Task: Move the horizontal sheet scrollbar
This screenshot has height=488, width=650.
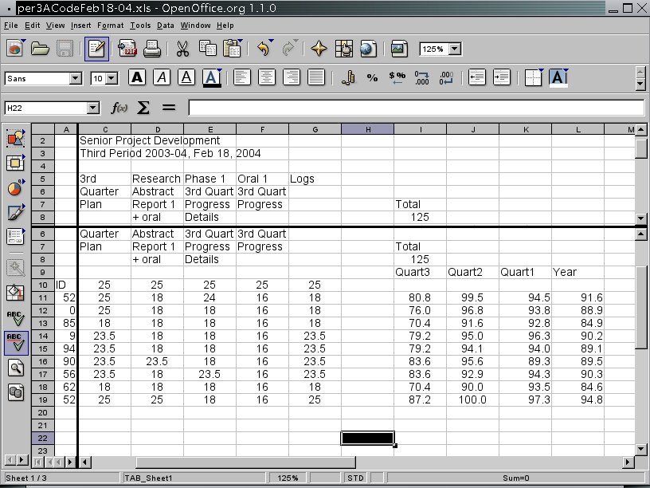Action: (x=245, y=462)
